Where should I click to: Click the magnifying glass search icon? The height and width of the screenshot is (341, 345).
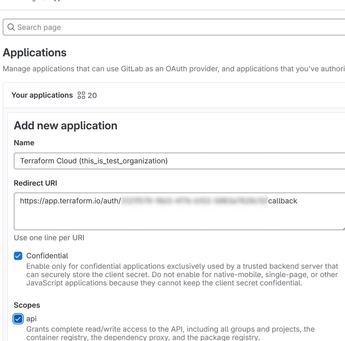click(x=11, y=27)
